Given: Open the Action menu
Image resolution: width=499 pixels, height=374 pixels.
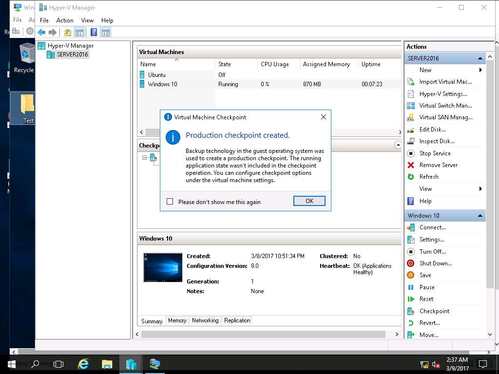Looking at the screenshot, I should (65, 20).
